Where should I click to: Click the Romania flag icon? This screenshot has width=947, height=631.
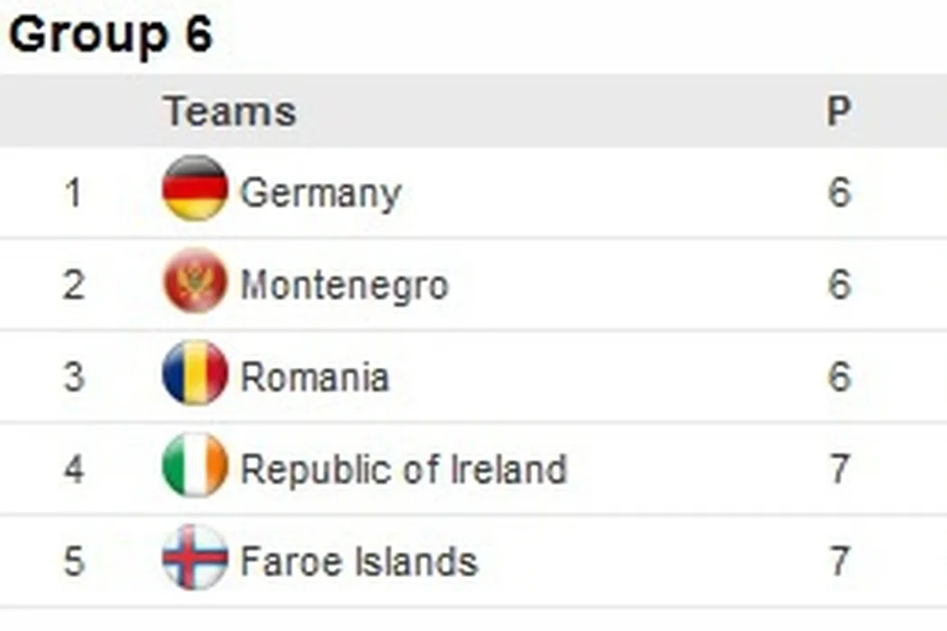[x=195, y=373]
